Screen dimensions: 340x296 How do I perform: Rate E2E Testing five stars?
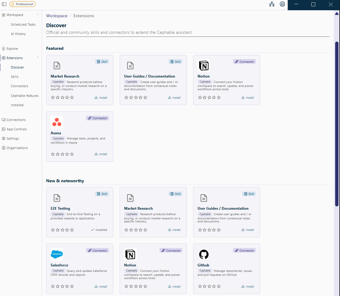72,230
